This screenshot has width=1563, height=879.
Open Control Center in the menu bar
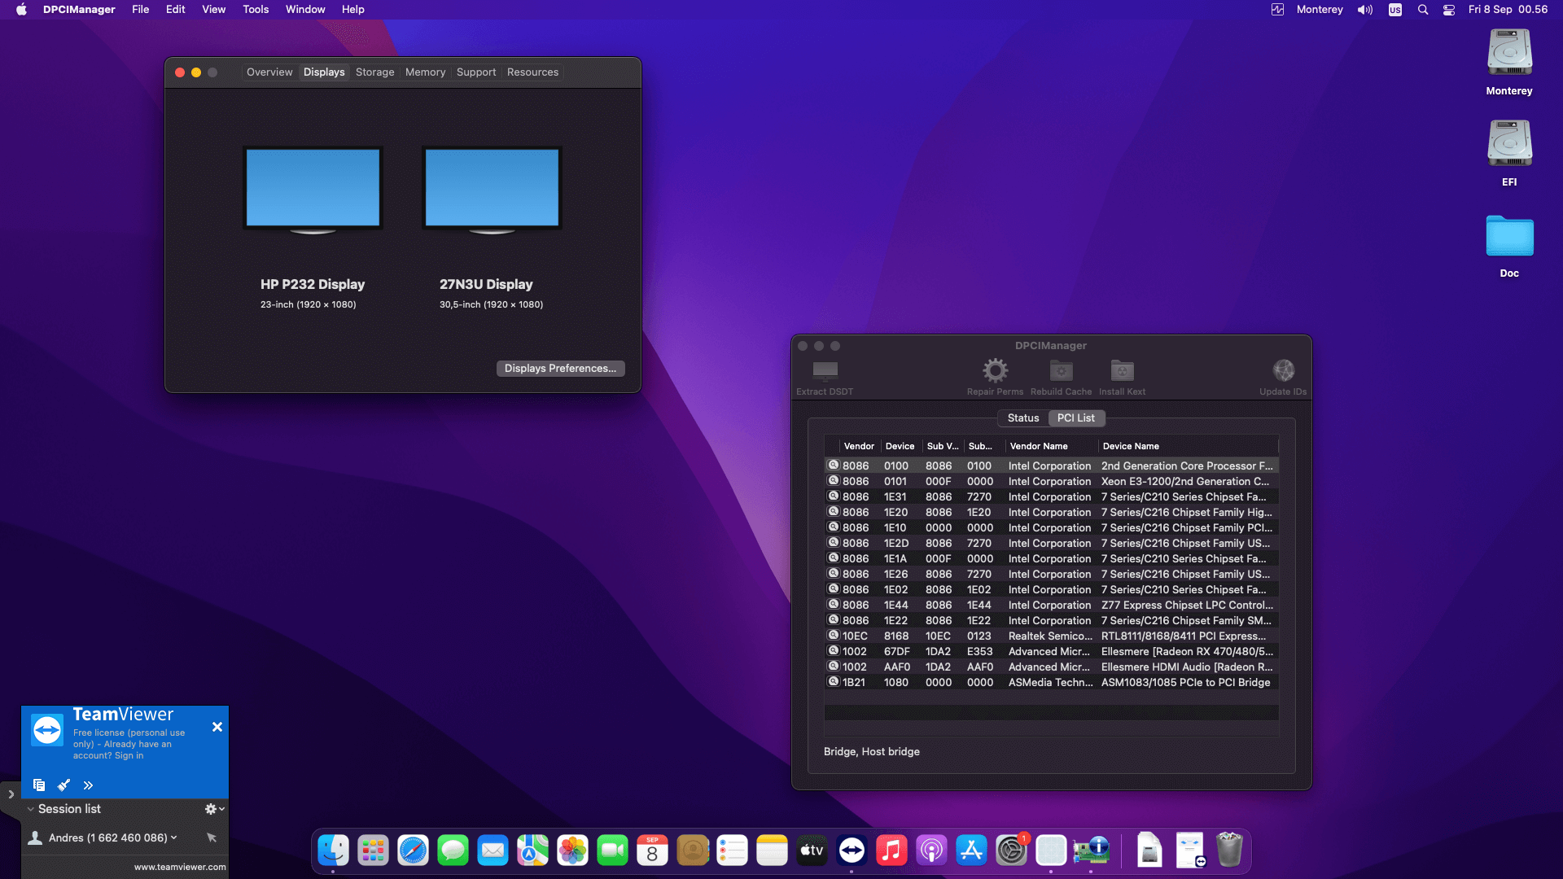point(1449,10)
